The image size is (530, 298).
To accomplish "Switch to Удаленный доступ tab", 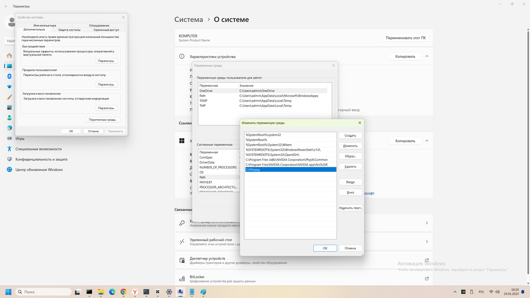I will point(106,30).
